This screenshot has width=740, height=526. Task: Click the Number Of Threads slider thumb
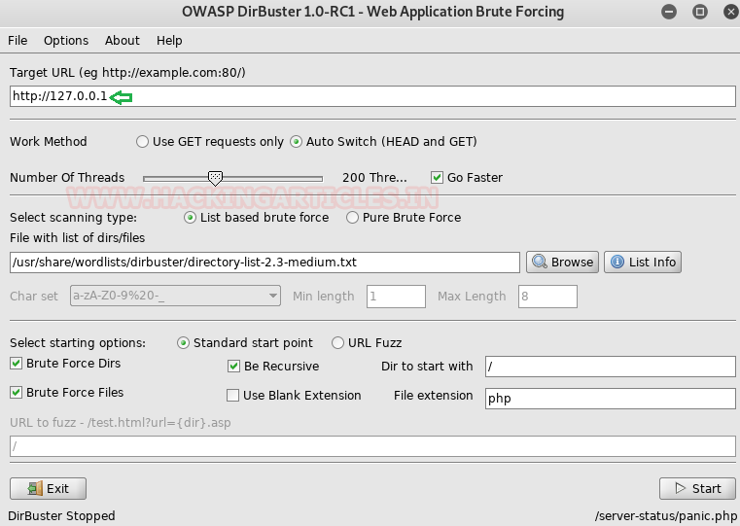tap(215, 178)
